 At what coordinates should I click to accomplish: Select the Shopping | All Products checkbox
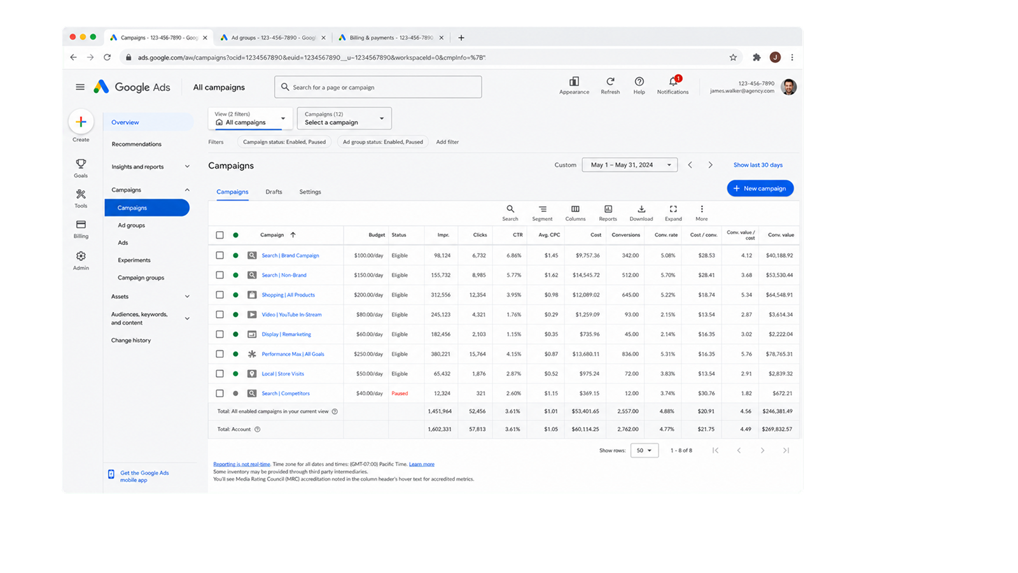(x=220, y=295)
